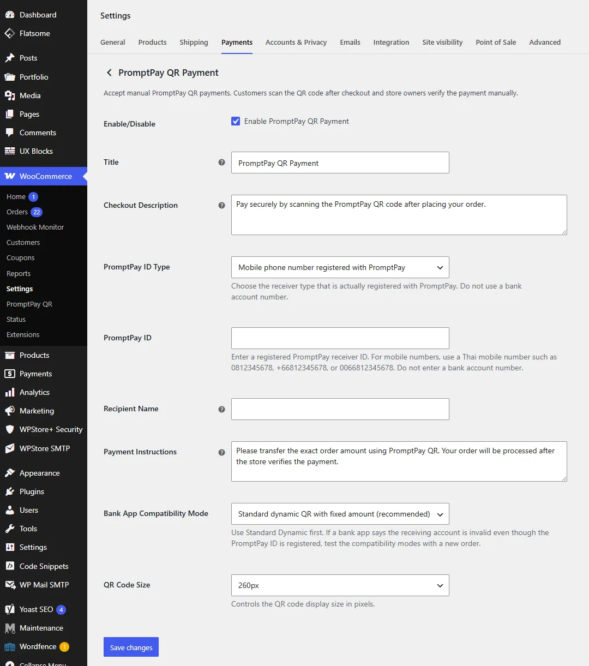Click the WPStore+ Security shield icon
The image size is (589, 666).
(x=10, y=429)
